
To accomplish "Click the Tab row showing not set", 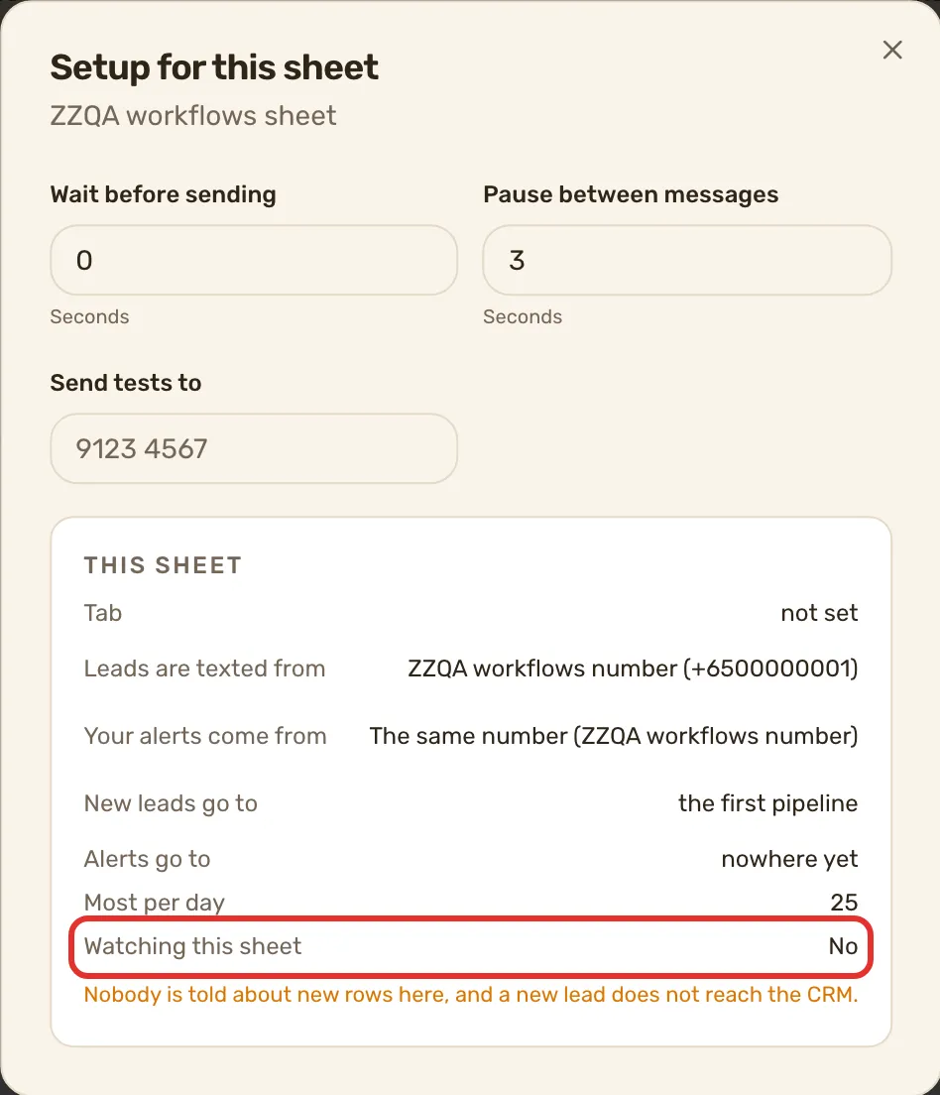I will click(471, 613).
